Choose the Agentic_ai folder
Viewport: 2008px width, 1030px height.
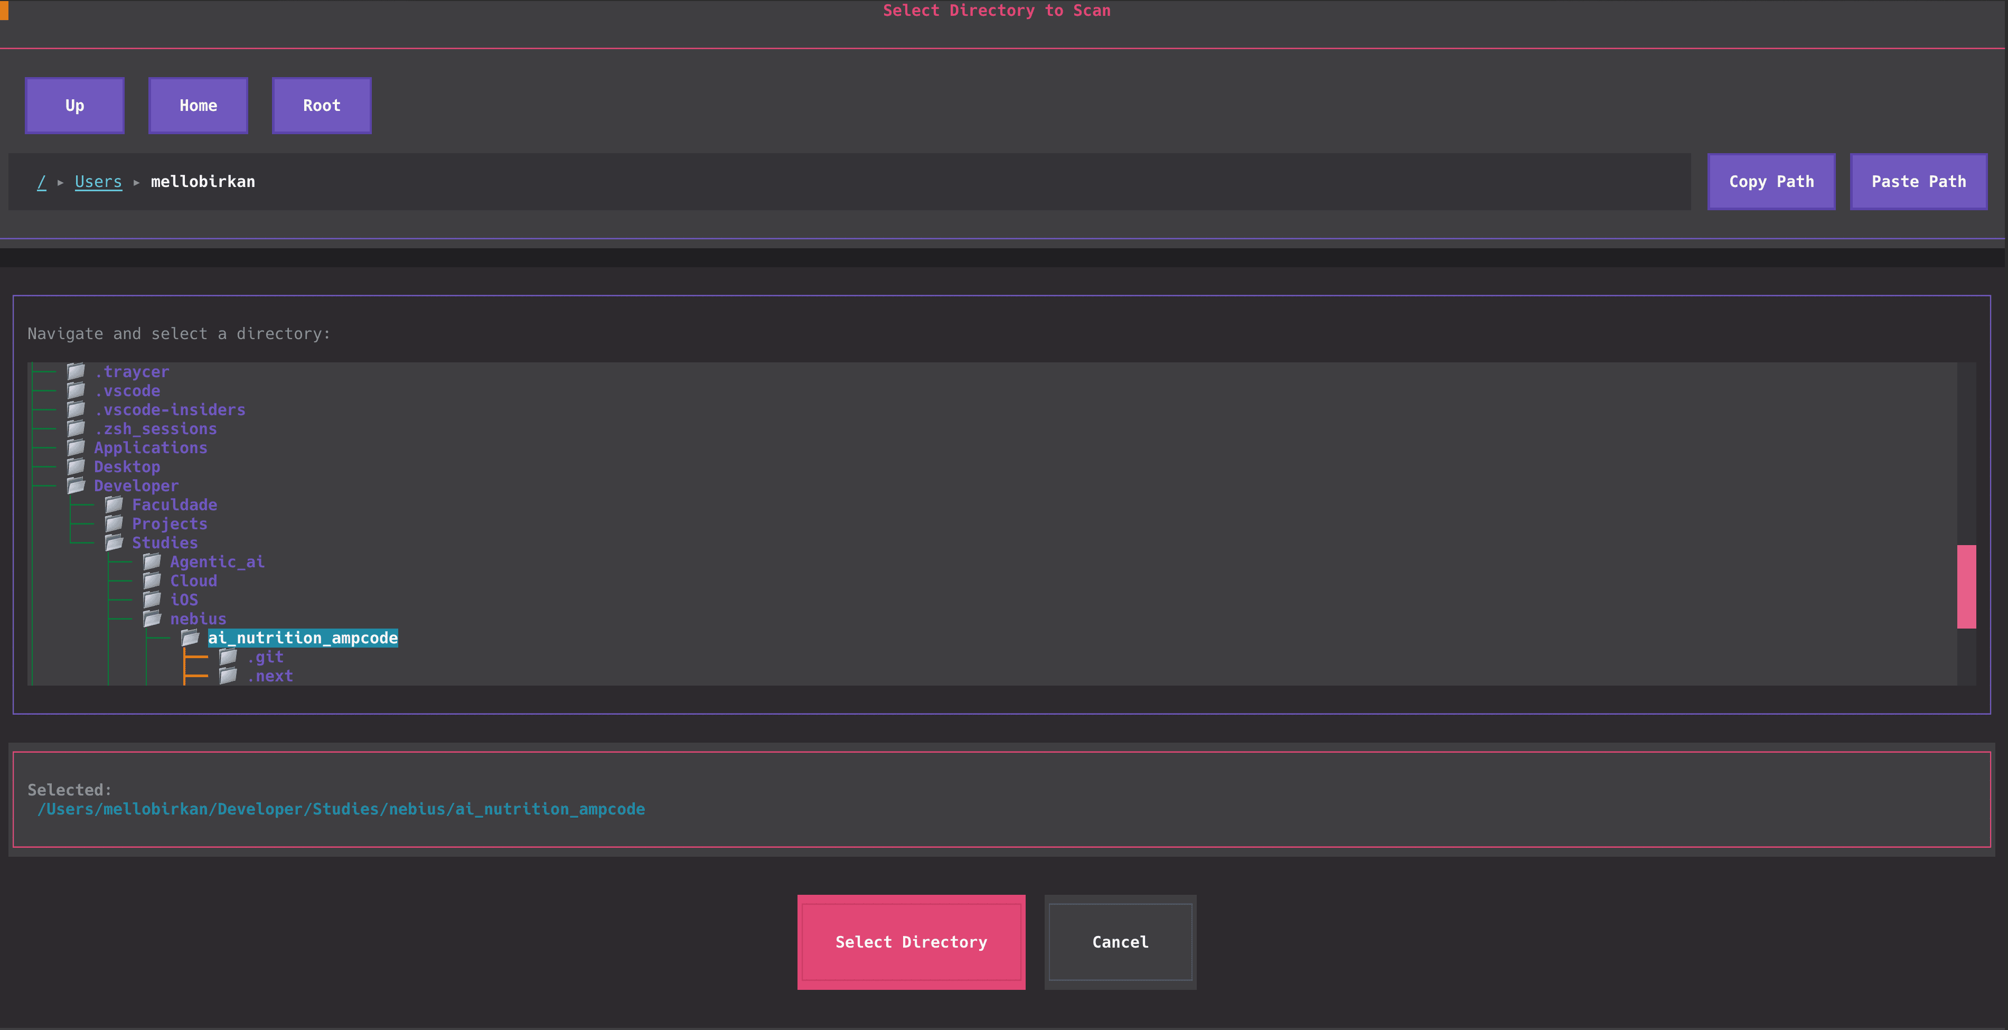217,561
